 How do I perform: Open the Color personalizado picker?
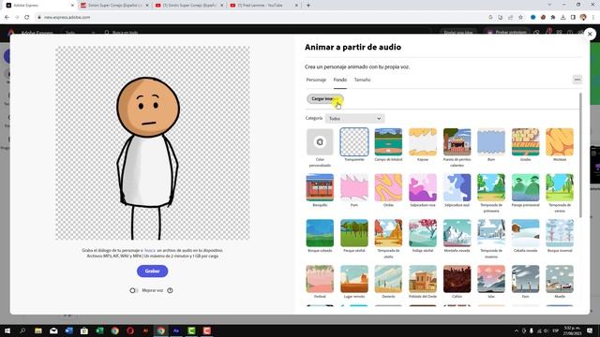[x=320, y=142]
